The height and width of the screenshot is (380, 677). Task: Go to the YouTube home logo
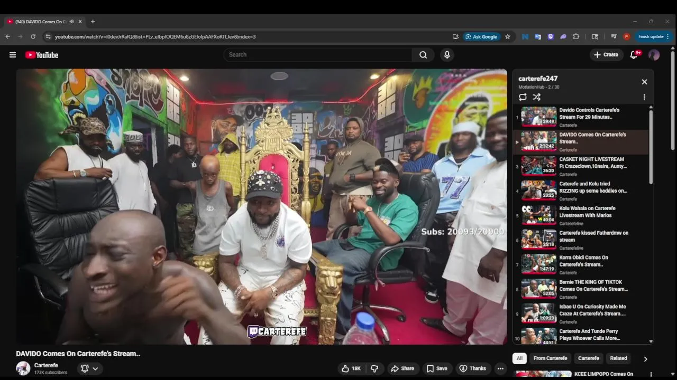(x=41, y=55)
